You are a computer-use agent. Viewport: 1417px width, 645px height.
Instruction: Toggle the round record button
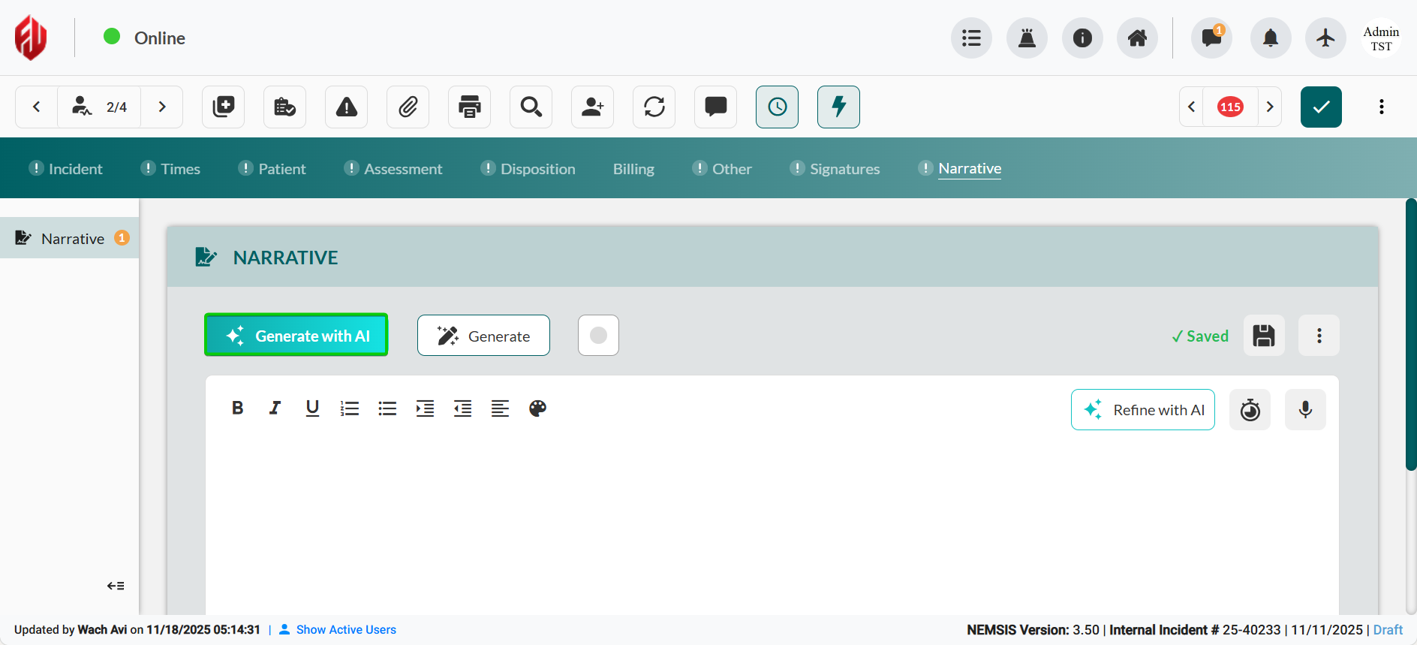[x=598, y=336]
